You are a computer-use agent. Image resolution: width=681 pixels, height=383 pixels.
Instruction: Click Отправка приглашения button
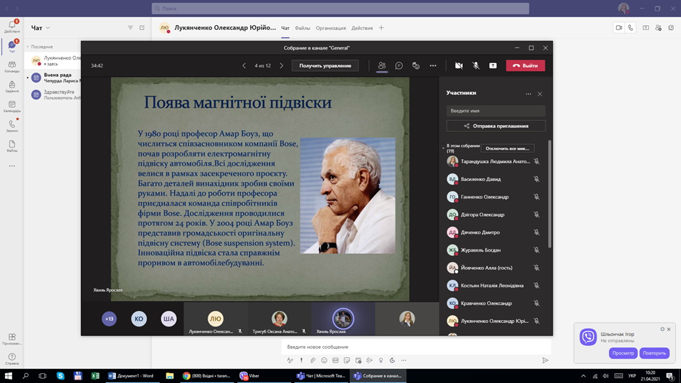point(496,126)
